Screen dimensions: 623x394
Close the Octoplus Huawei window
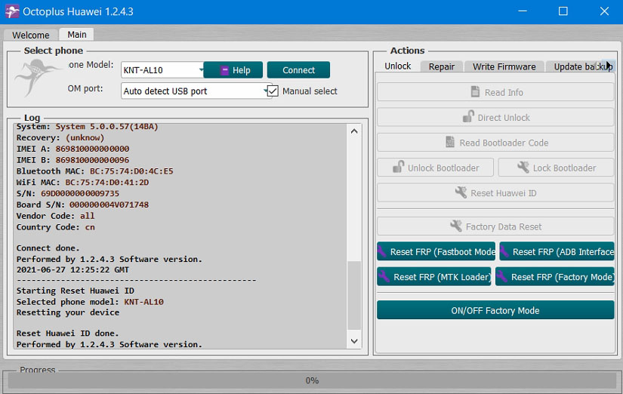coord(604,11)
